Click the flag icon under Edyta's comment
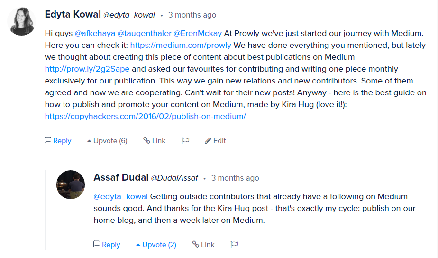 pyautogui.click(x=186, y=140)
